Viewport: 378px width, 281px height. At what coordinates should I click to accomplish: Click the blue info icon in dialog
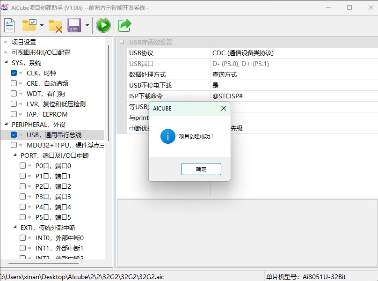point(168,136)
